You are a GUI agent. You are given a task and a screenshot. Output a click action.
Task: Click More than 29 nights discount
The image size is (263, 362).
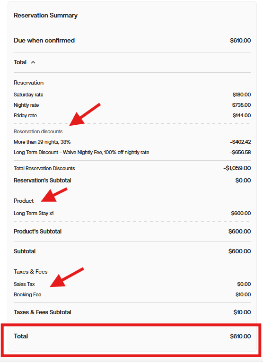coord(132,142)
